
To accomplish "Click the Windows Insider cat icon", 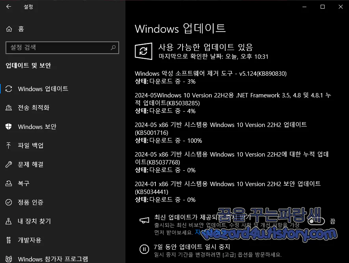I will click(x=9, y=259).
